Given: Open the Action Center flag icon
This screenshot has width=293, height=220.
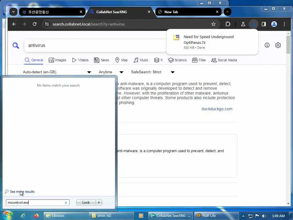Looking at the screenshot, I should (x=257, y=216).
